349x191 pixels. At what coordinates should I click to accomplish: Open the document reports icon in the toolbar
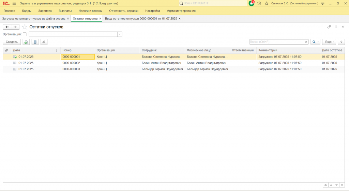pos(35,42)
